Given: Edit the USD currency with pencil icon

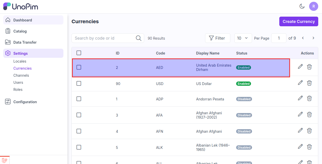Looking at the screenshot, I should point(300,83).
